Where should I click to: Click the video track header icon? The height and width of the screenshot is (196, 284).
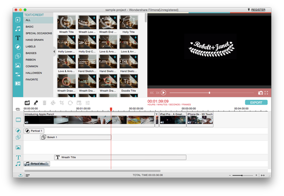18,120
